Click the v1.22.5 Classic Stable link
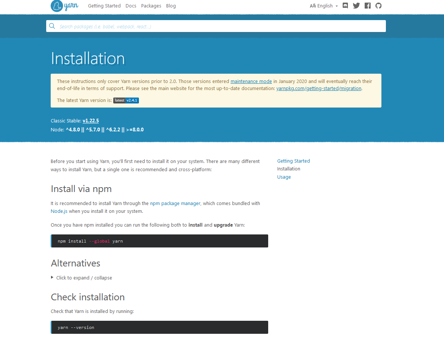The image size is (444, 339). [x=91, y=121]
